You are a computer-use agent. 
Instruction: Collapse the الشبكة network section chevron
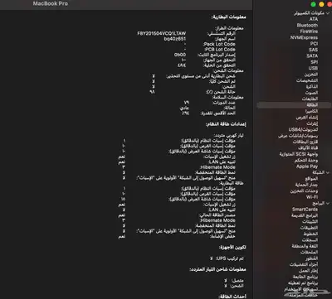[x=328, y=172]
